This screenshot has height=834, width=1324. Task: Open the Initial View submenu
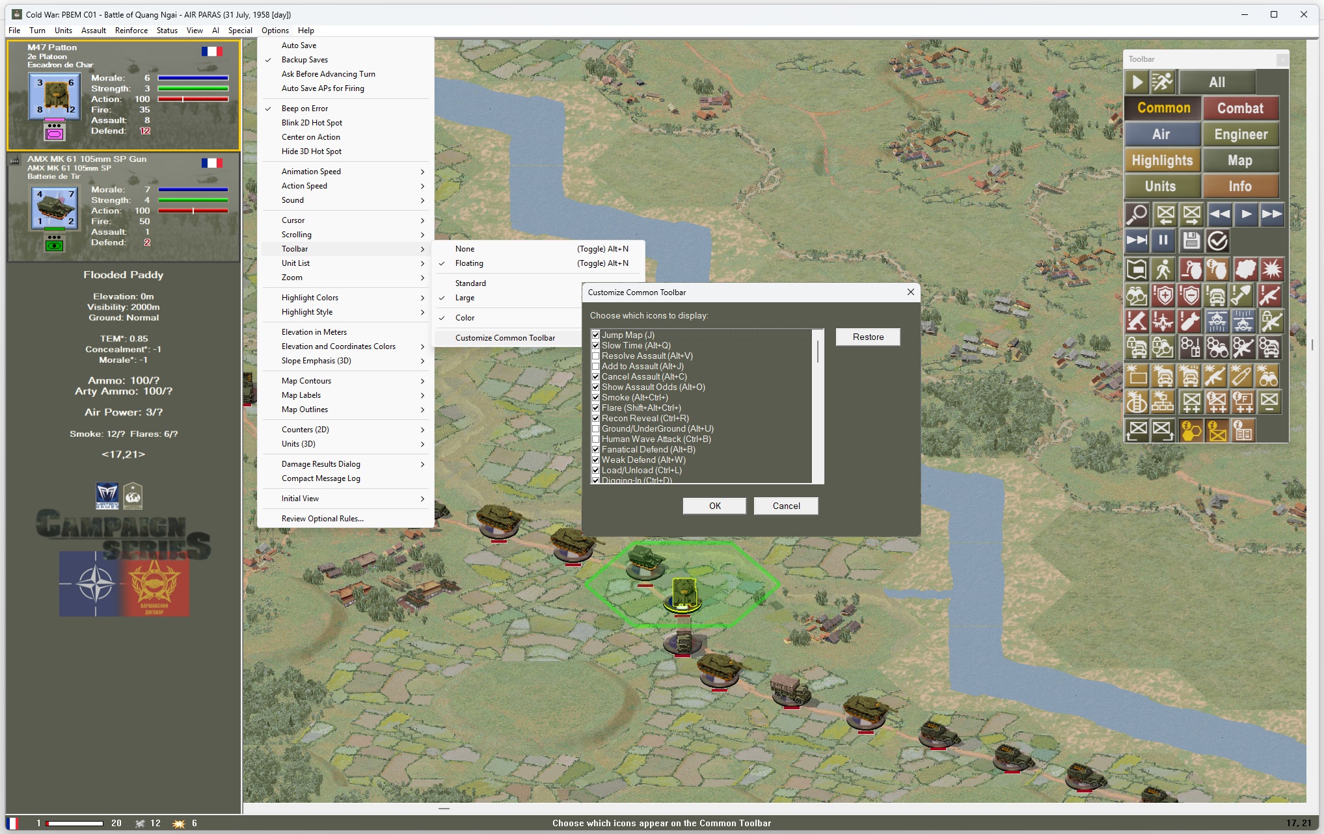click(x=345, y=499)
